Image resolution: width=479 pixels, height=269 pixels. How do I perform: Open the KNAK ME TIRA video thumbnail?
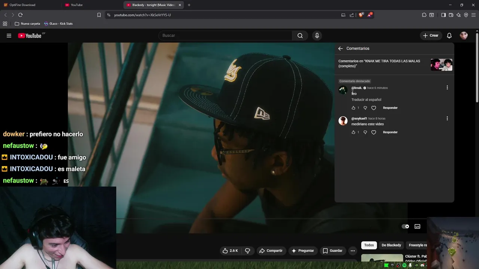441,65
